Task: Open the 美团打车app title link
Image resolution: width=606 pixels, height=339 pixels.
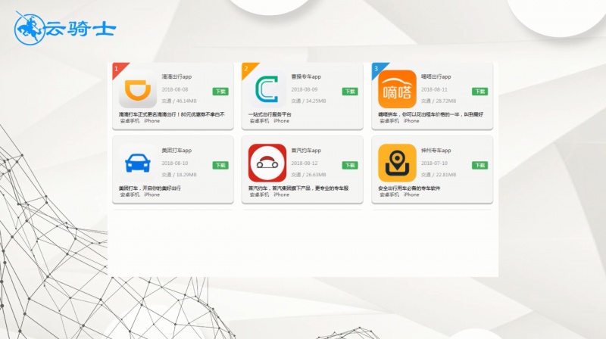Action: [176, 151]
